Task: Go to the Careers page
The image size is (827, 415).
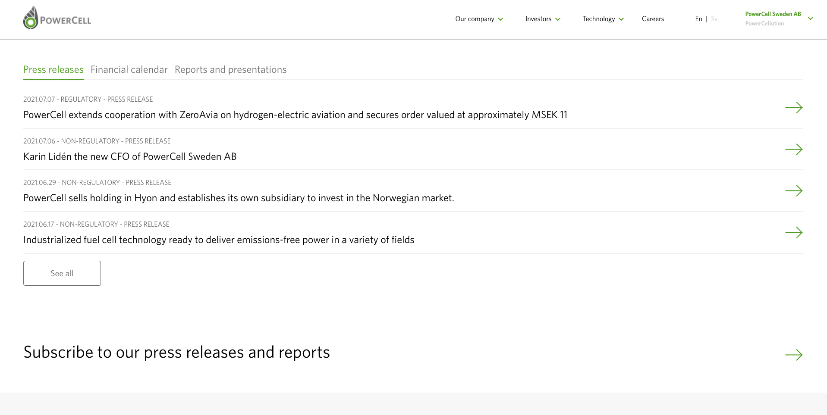Action: (x=653, y=19)
